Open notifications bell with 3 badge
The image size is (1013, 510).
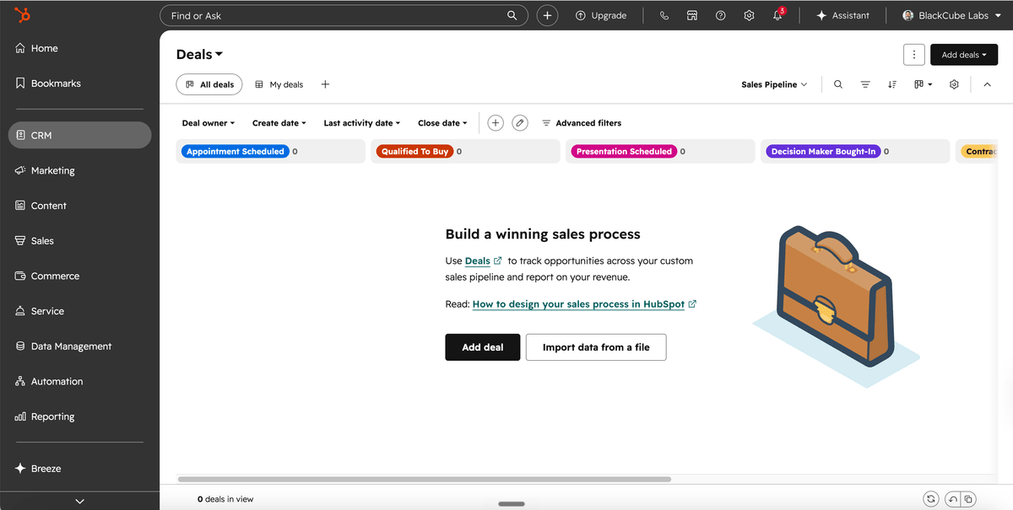click(778, 15)
